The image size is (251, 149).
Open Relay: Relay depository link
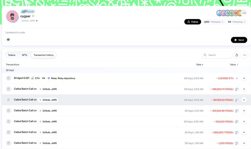point(63,78)
